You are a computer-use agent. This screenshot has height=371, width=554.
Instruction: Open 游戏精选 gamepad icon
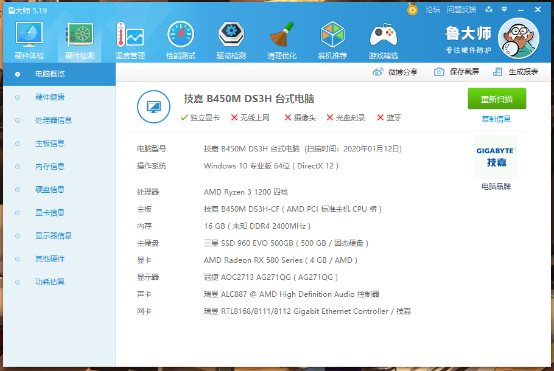click(x=384, y=40)
